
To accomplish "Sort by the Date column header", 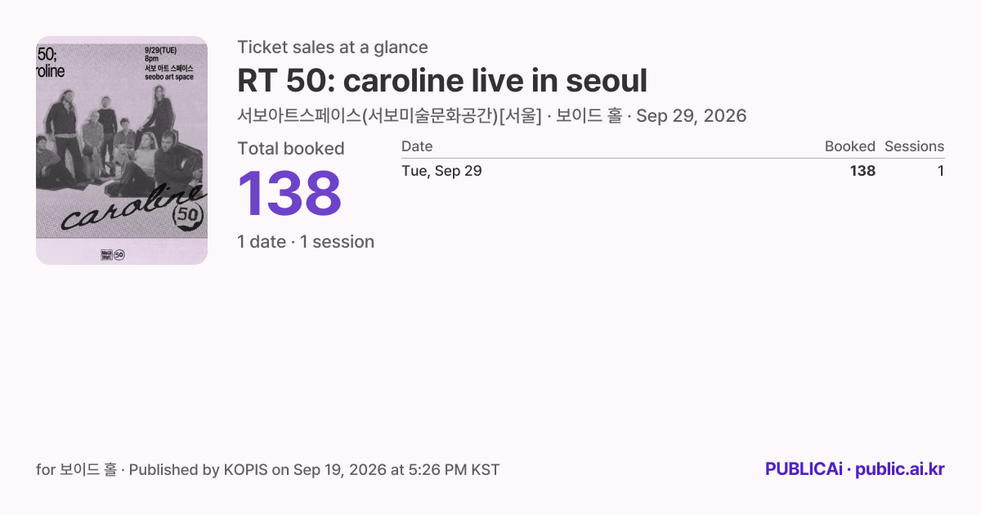I will 417,146.
